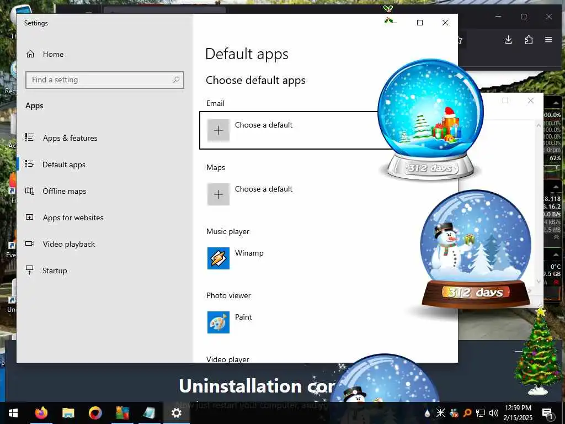Go to Settings Home
The image size is (565, 424).
coord(45,54)
